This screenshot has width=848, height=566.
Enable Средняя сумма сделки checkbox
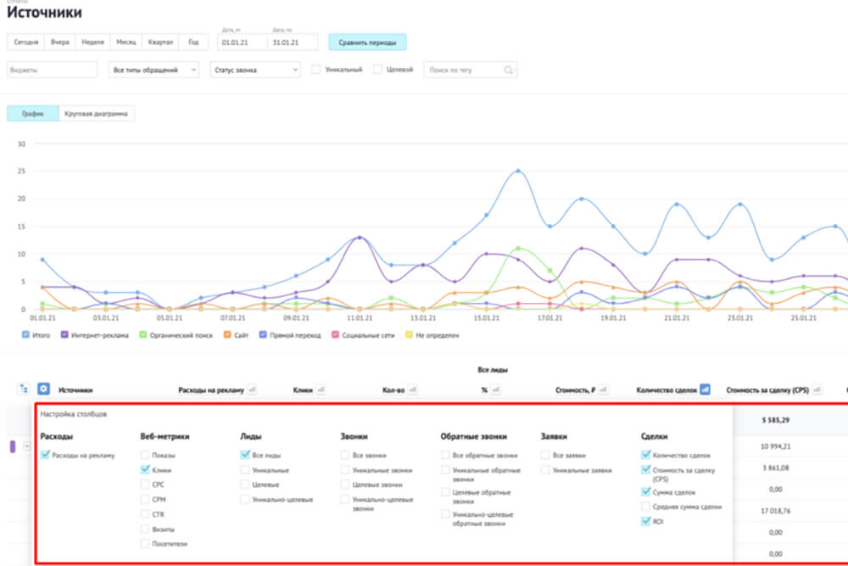point(645,507)
